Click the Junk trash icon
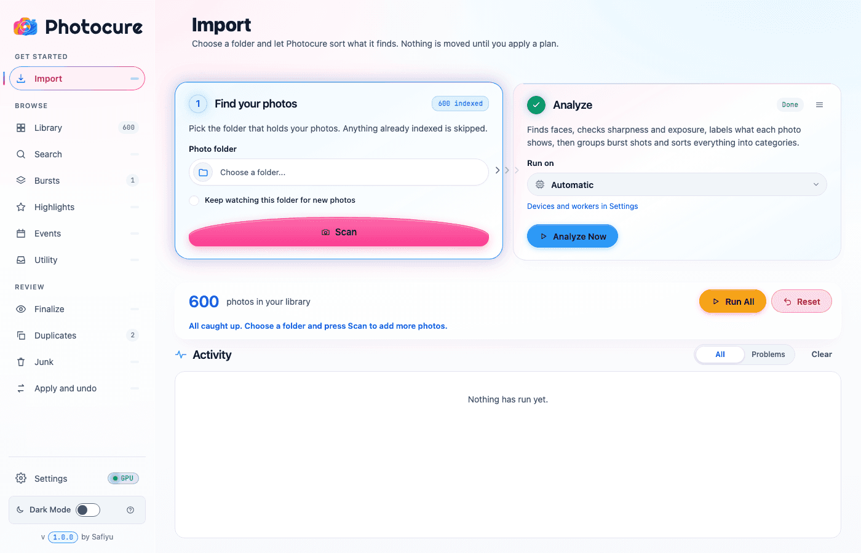861x553 pixels. [x=21, y=362]
